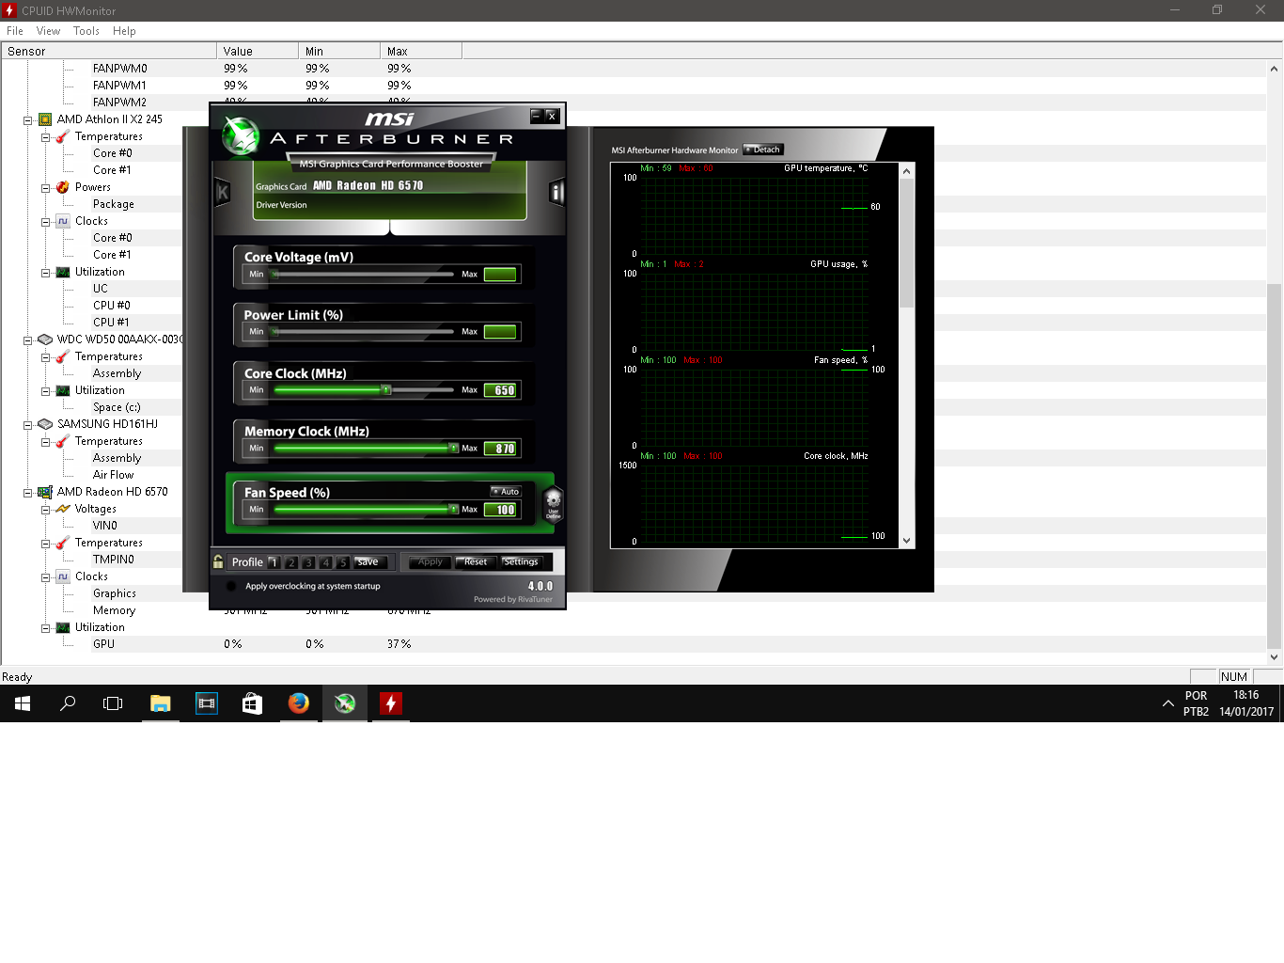Select profile slot 3
Screen dimensions: 1284x963
coord(308,562)
